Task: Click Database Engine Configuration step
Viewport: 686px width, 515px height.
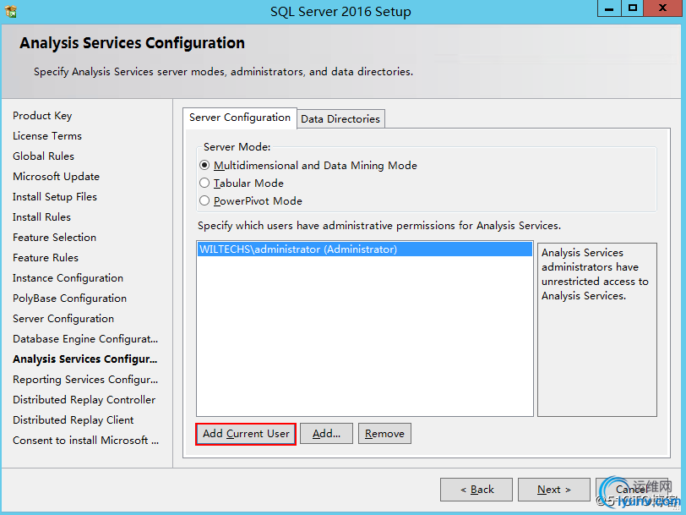Action: 85,339
